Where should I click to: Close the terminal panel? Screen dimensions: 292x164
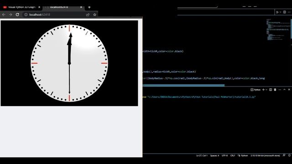point(289,90)
